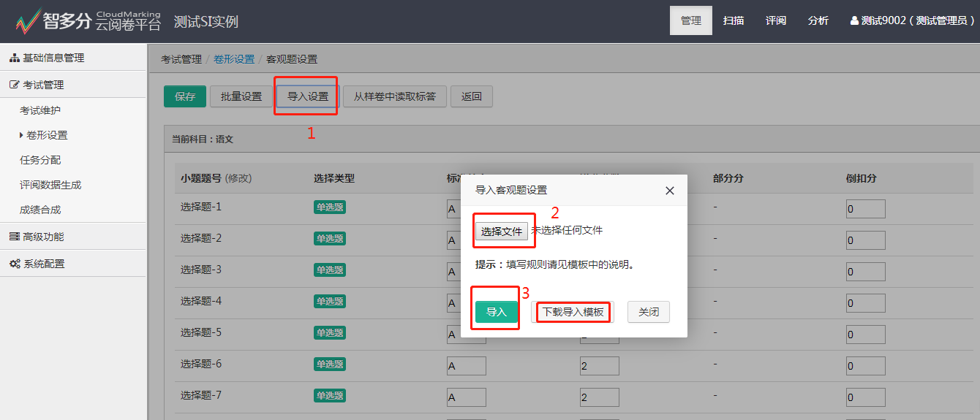Click the green 导入 button in dialog

(x=497, y=312)
